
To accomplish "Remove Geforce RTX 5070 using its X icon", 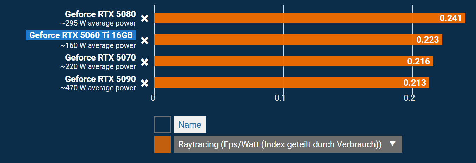I will tap(144, 62).
